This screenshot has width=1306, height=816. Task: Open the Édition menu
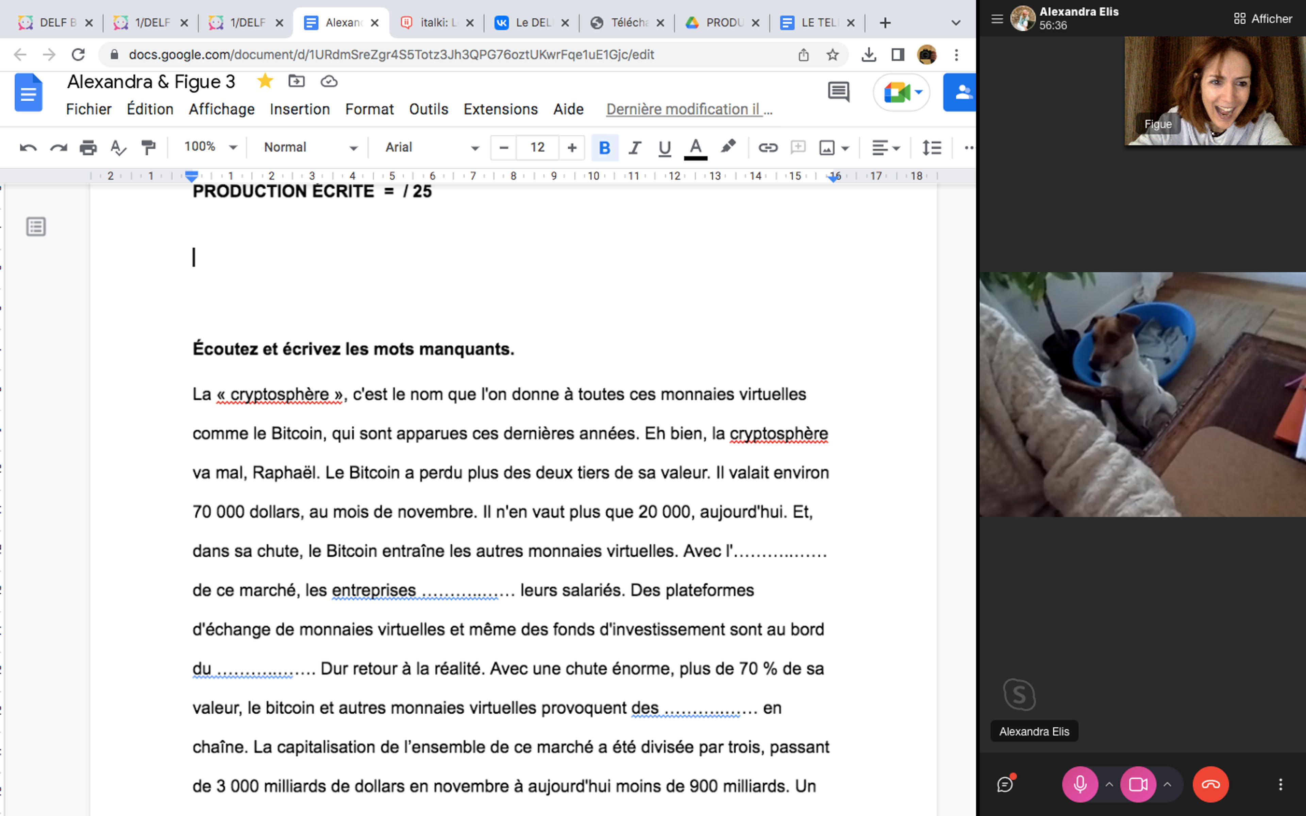coord(150,109)
